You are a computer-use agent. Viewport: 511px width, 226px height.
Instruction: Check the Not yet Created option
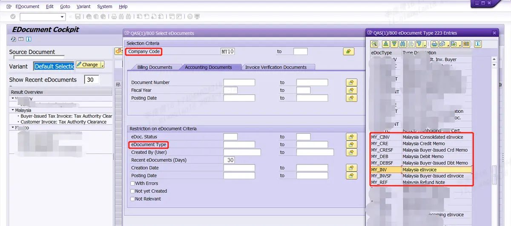133,191
